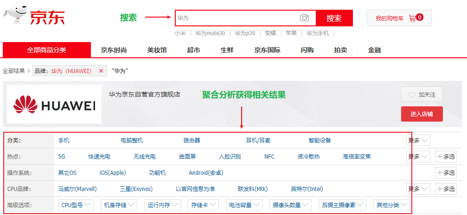
Task: Filter by 手机 category
Action: pyautogui.click(x=64, y=141)
